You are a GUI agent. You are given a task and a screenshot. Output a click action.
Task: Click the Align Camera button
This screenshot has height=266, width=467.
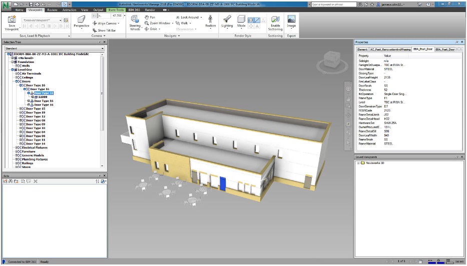106,23
